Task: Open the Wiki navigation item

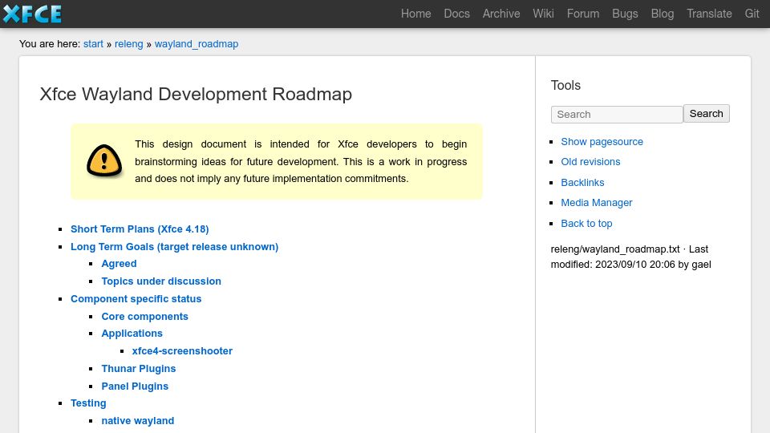Action: tap(543, 14)
